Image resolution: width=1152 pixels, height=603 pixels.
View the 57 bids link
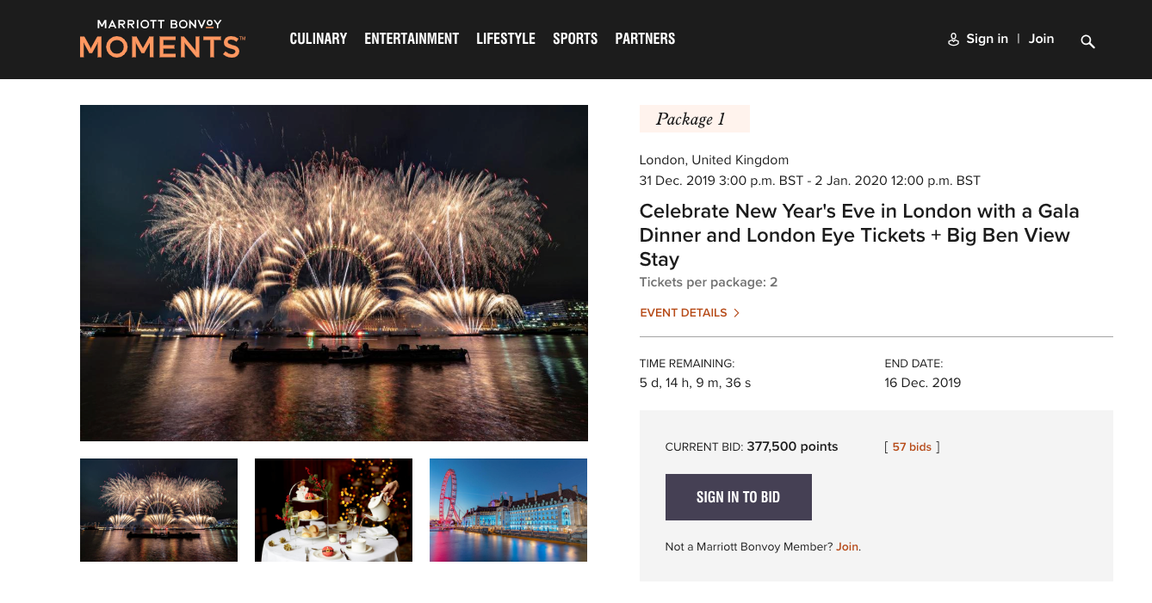(x=912, y=447)
